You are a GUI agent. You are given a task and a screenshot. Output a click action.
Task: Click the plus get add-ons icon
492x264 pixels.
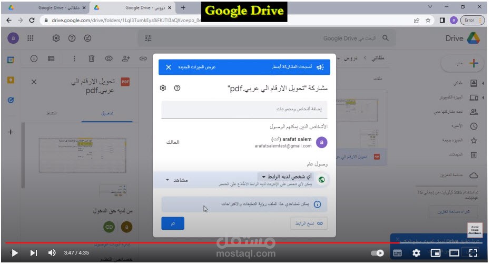tap(11, 132)
